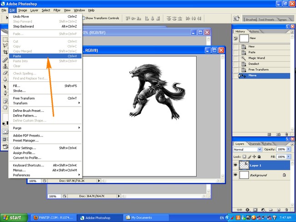Open the Filter menu
Viewport: 296px width, 222px height.
click(57, 10)
